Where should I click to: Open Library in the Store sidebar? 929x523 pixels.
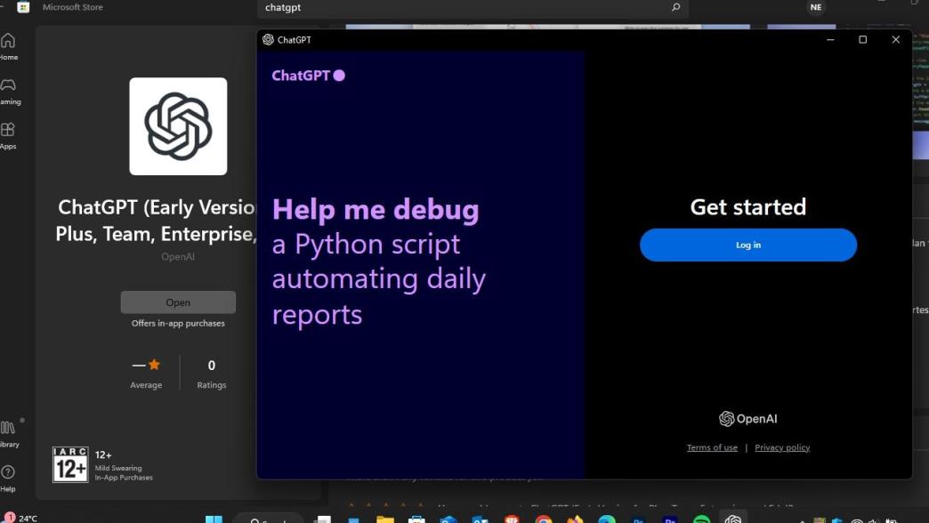(8, 433)
